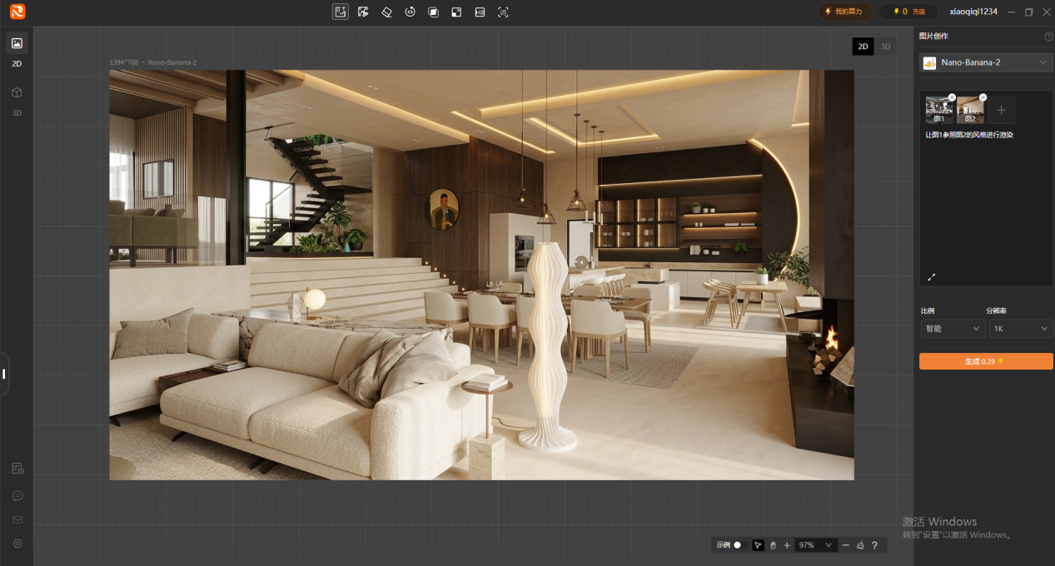Open the chat message icon in sidebar
The height and width of the screenshot is (566, 1055).
tap(17, 495)
